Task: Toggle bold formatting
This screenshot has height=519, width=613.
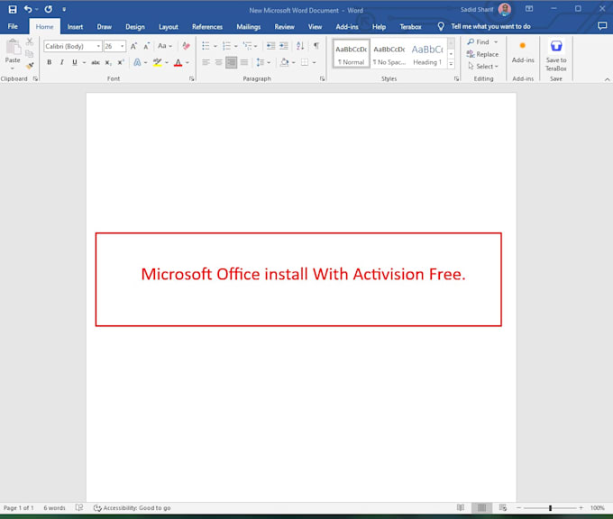Action: (x=50, y=62)
